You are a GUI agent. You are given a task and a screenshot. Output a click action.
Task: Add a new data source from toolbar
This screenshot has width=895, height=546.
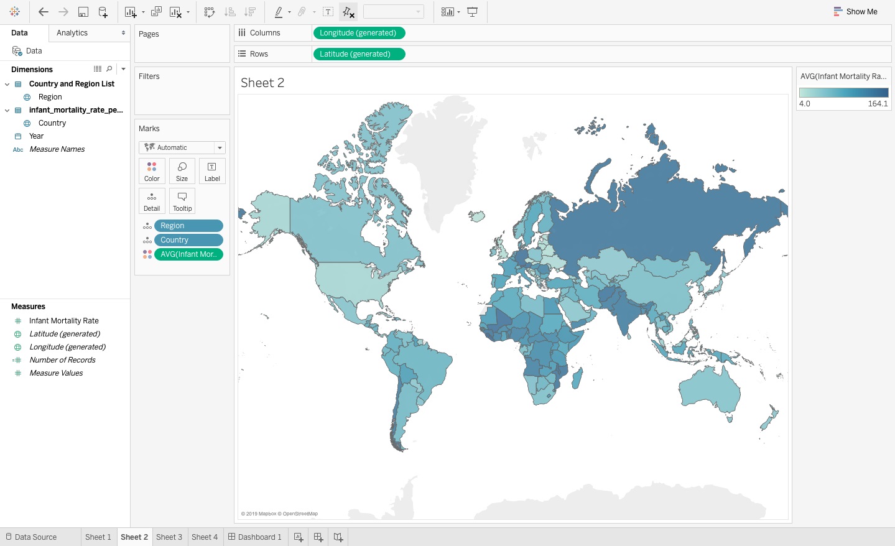(x=103, y=12)
